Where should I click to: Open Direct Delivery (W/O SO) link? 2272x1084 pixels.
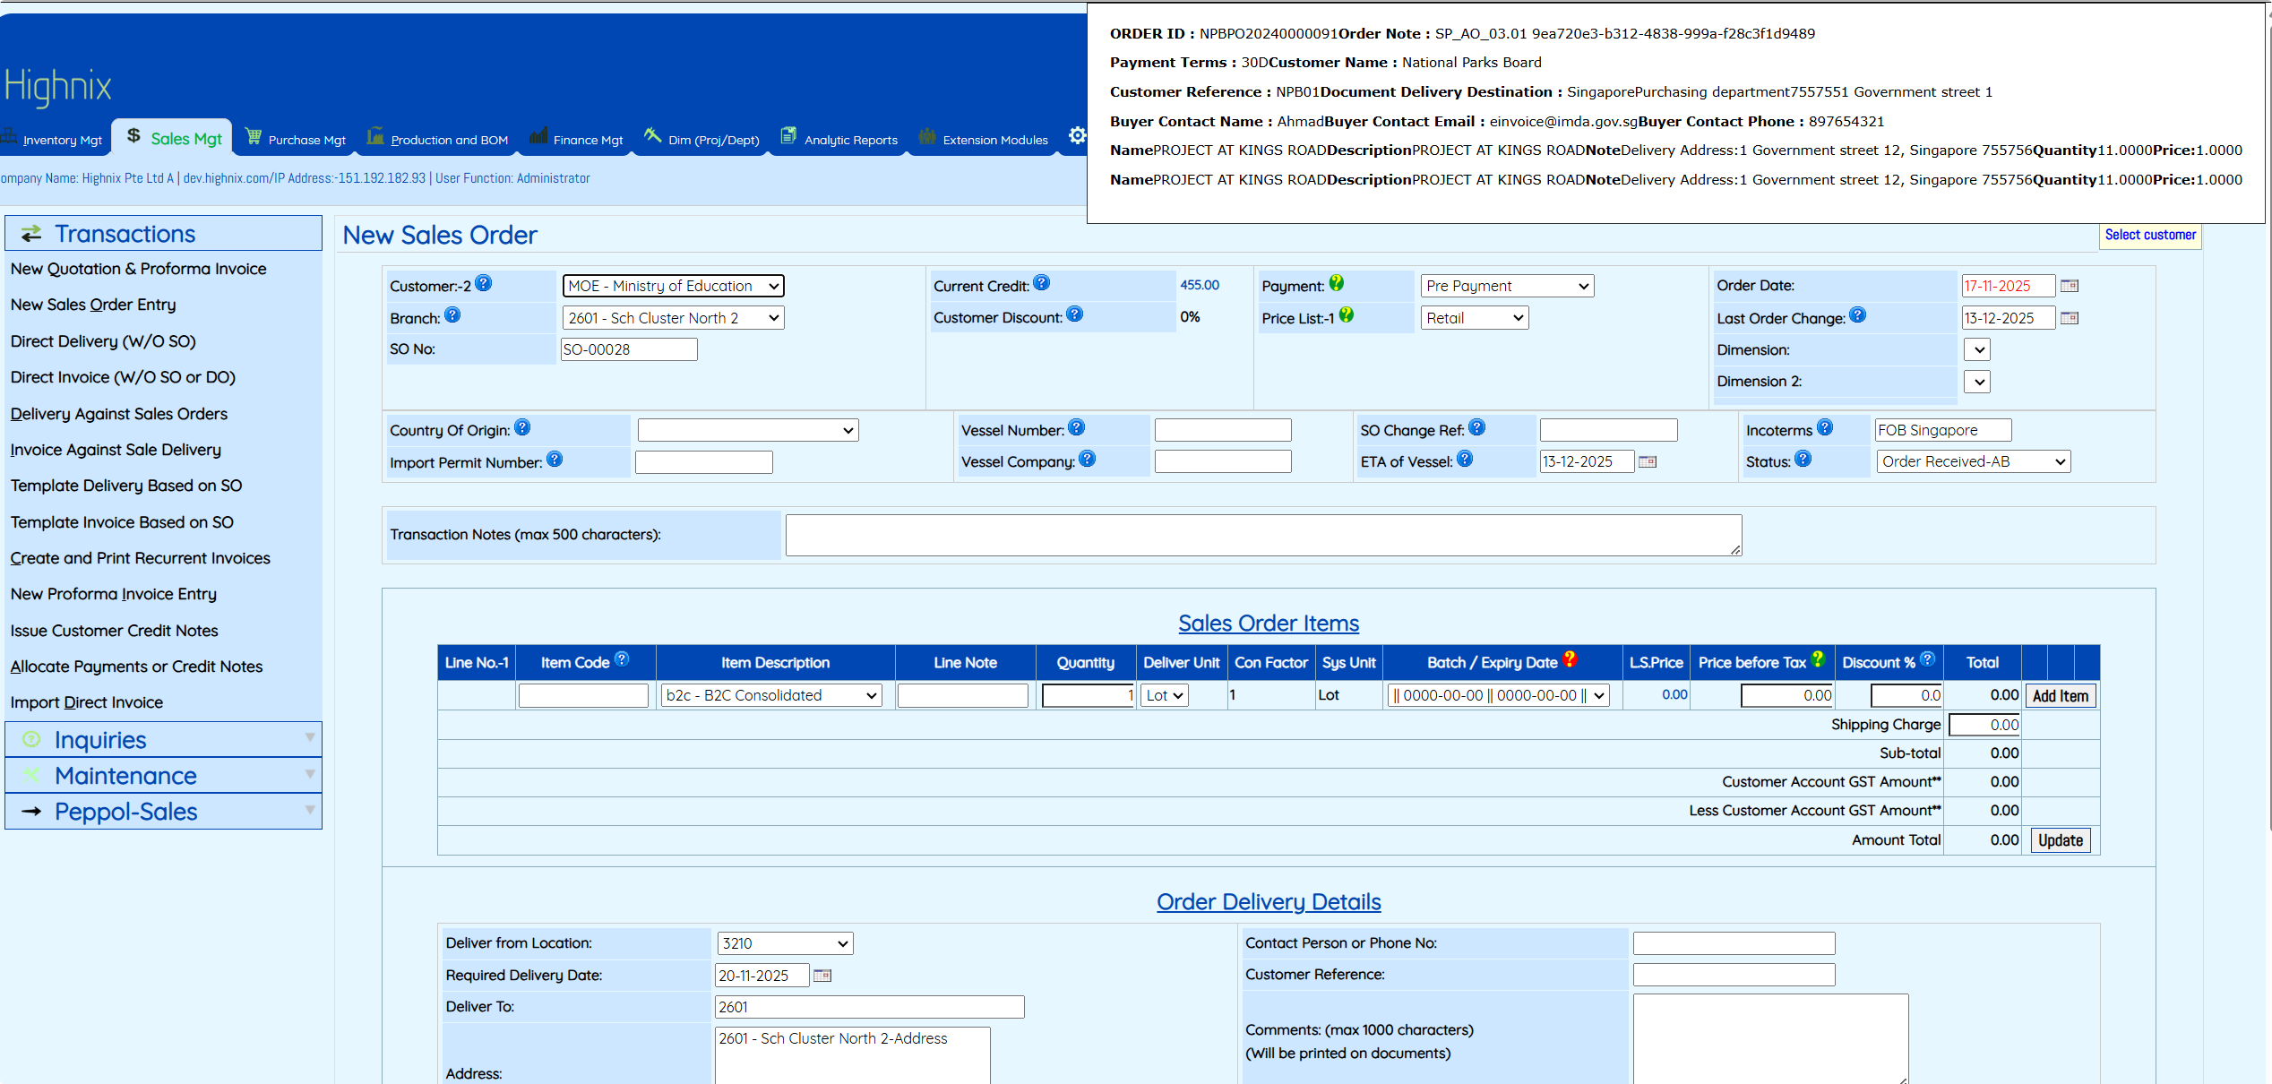pyautogui.click(x=103, y=341)
